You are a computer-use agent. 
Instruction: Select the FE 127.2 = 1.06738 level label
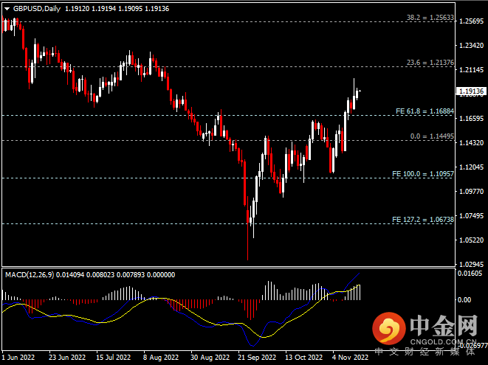click(x=423, y=220)
